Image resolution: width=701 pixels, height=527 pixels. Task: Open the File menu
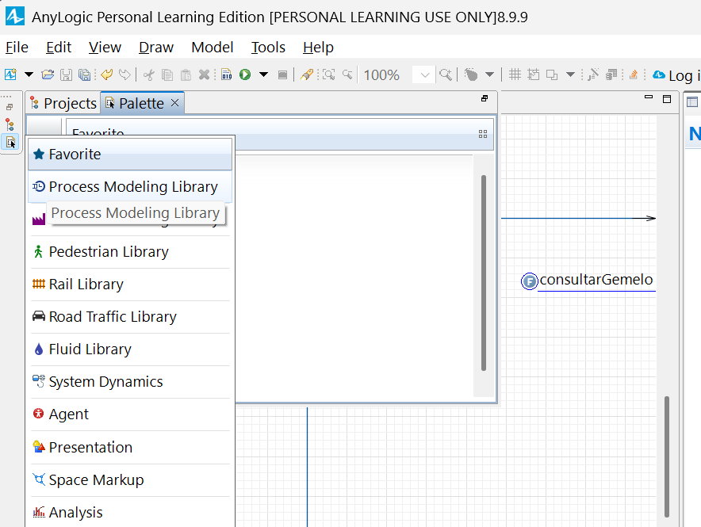(17, 48)
